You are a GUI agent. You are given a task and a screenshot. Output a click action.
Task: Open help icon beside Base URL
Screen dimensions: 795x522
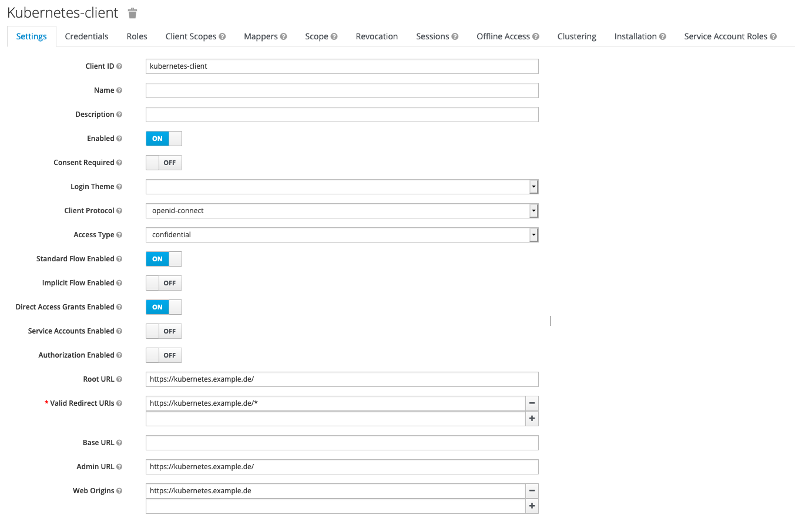(119, 443)
